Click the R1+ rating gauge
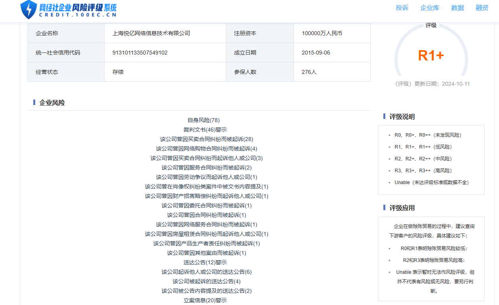 [431, 56]
